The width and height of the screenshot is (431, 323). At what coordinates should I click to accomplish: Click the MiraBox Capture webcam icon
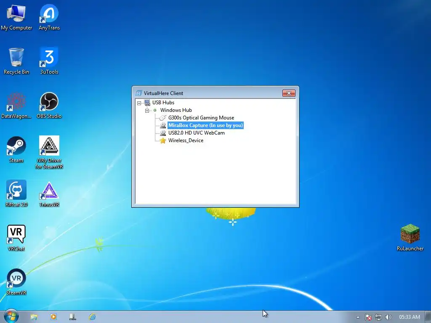[163, 125]
